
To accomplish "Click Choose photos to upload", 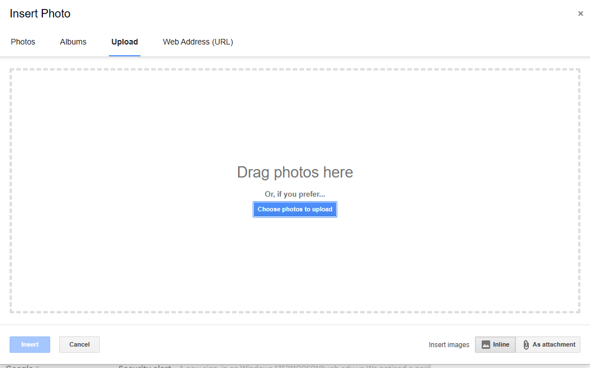I will [x=294, y=209].
